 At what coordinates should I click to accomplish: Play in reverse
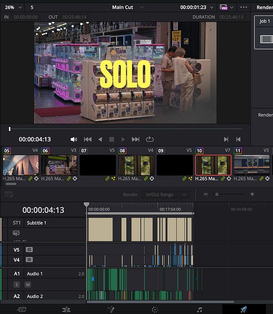[x=100, y=139]
